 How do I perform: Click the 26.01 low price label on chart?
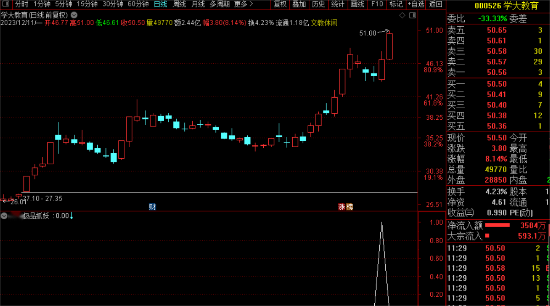18,202
